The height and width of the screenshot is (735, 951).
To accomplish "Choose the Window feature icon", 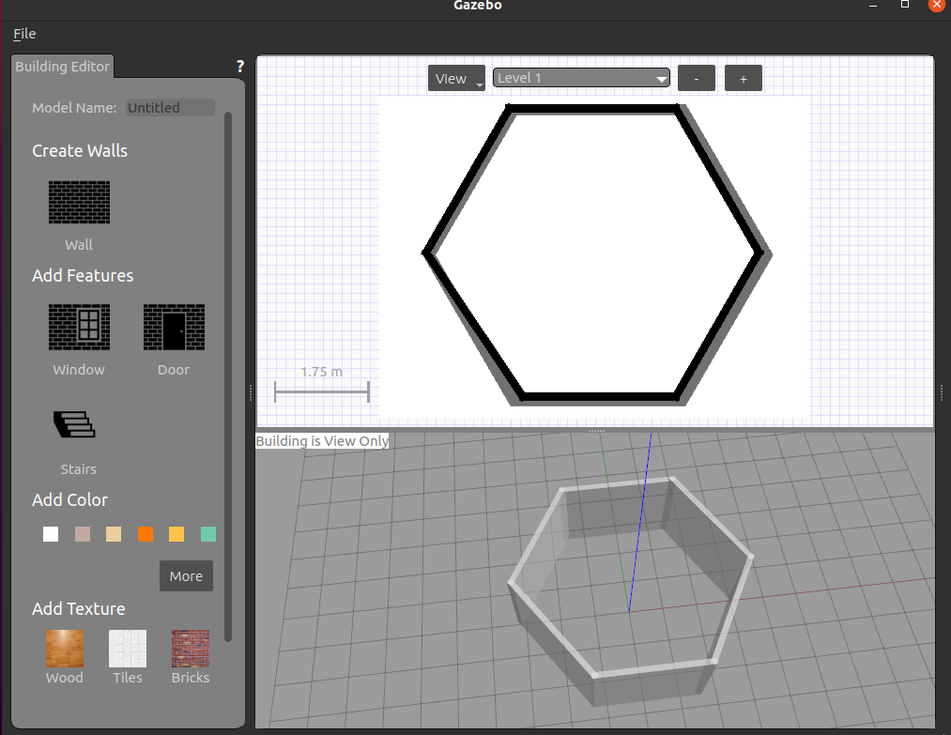I will pyautogui.click(x=79, y=327).
